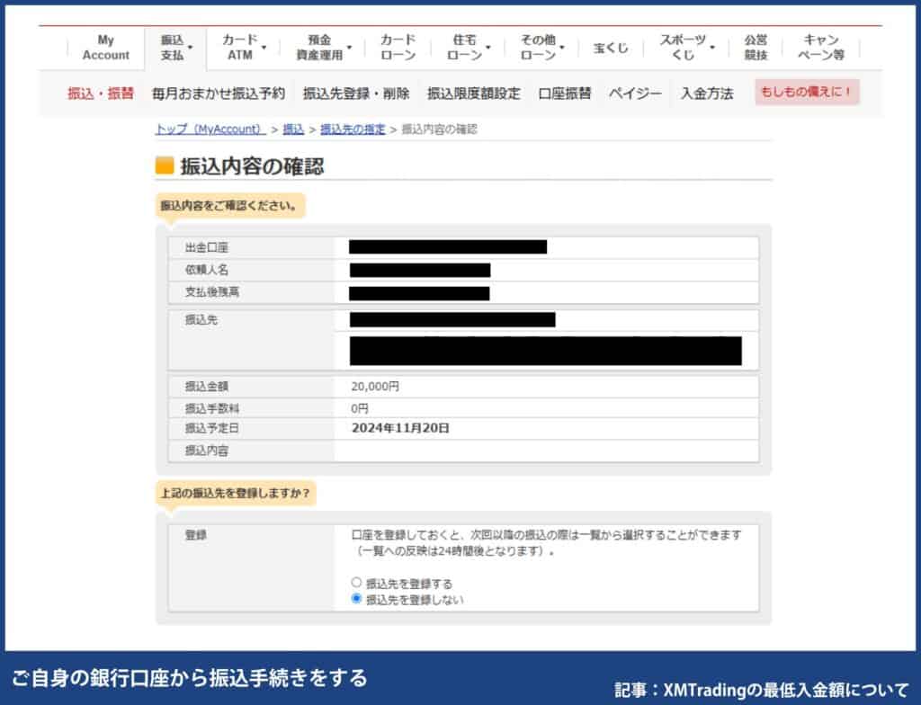This screenshot has width=921, height=705.
Task: Click the 支払後残高 row label
Action: [212, 292]
